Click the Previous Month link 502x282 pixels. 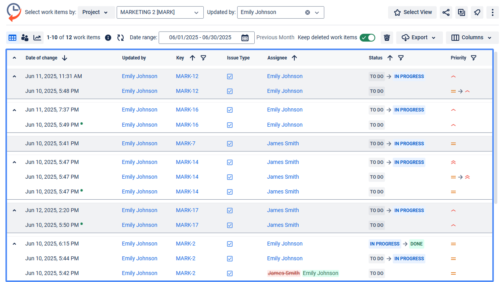[x=275, y=38]
